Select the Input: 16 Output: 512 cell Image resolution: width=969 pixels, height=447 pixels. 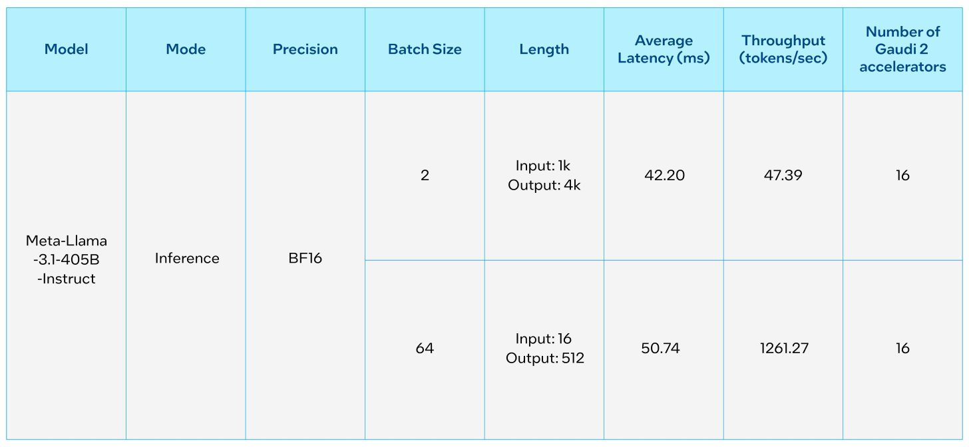pyautogui.click(x=544, y=349)
